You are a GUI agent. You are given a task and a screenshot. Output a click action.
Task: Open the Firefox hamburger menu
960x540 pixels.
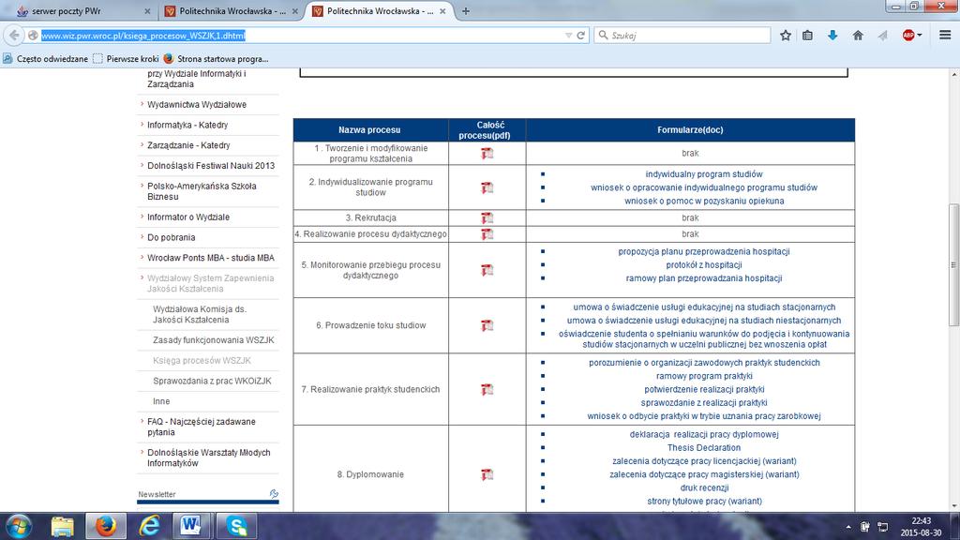945,36
